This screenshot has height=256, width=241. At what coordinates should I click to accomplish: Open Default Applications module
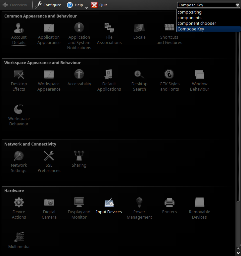click(x=109, y=80)
